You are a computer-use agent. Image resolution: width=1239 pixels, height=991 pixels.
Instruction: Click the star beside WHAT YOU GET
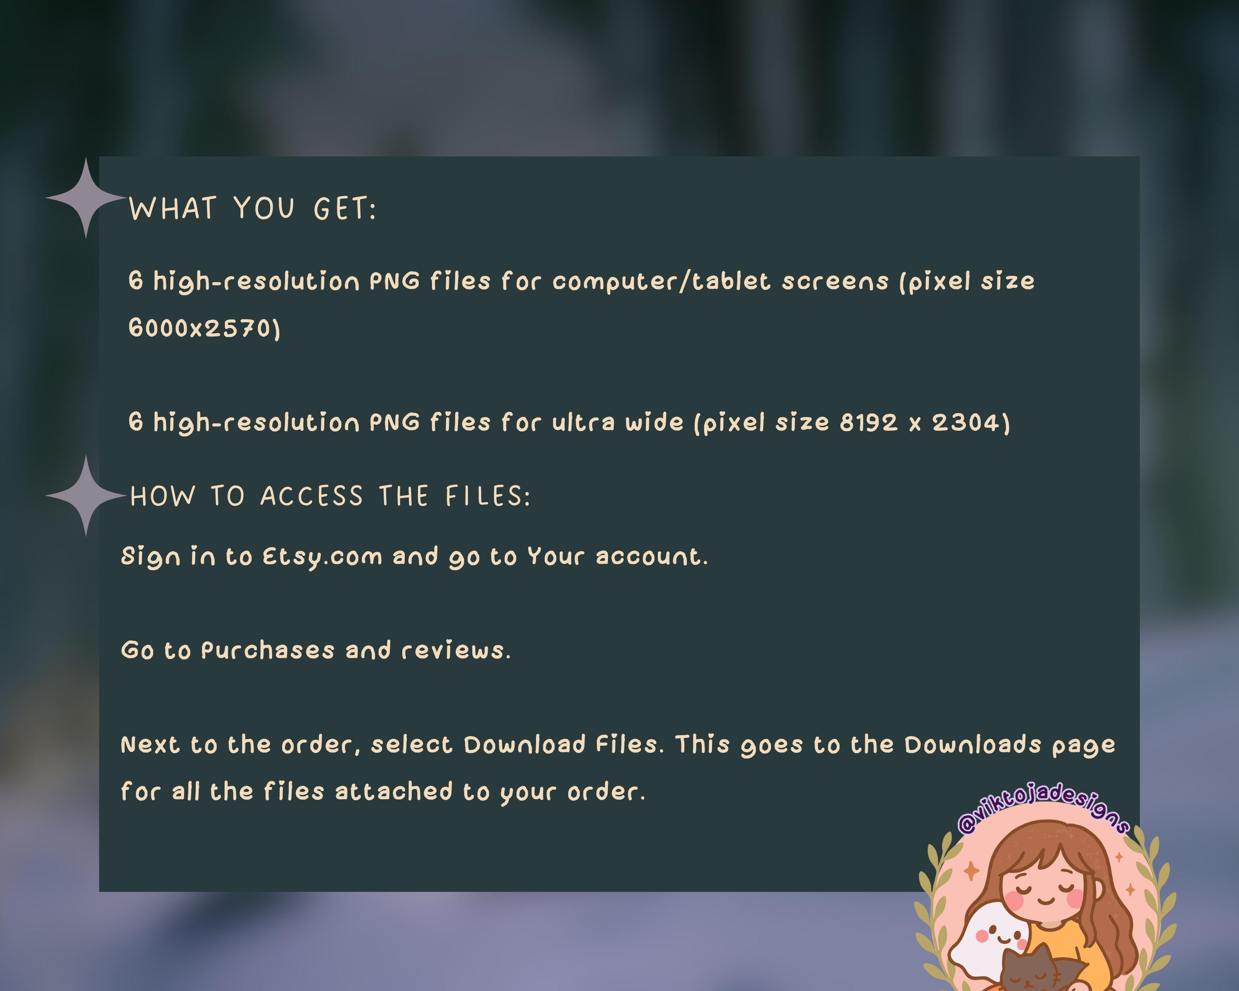[x=86, y=198]
